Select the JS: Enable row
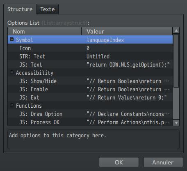 coord(90,89)
